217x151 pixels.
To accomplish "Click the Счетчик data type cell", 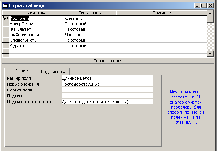I will click(90, 18).
